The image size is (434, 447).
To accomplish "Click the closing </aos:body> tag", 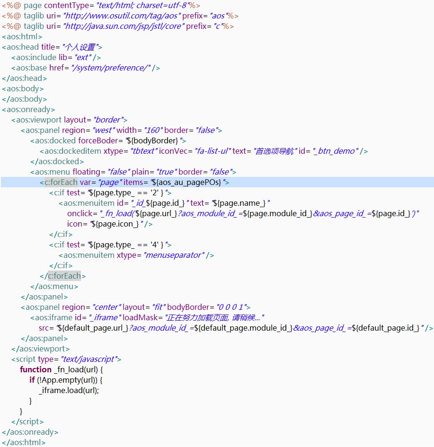I will pyautogui.click(x=24, y=99).
